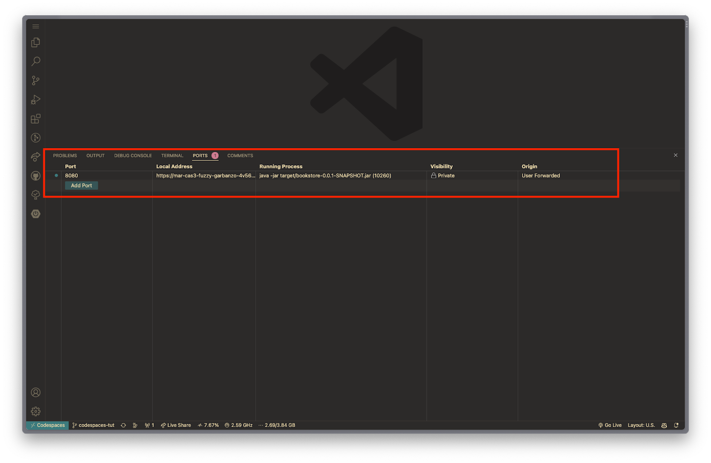Viewport: 711px width, 463px height.
Task: Open the Search view in activity bar
Action: click(36, 61)
